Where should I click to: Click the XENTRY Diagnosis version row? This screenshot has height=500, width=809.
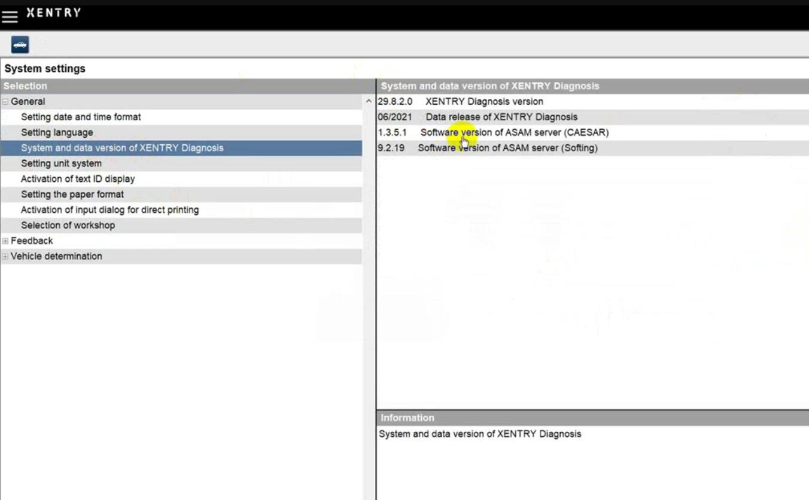pos(592,102)
